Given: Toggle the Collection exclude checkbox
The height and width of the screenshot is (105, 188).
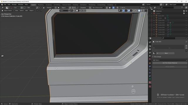Looking at the screenshot, I should tap(184, 11).
